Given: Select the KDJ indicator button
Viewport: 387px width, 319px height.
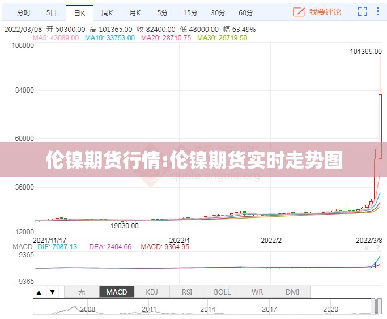Looking at the screenshot, I should (x=152, y=292).
